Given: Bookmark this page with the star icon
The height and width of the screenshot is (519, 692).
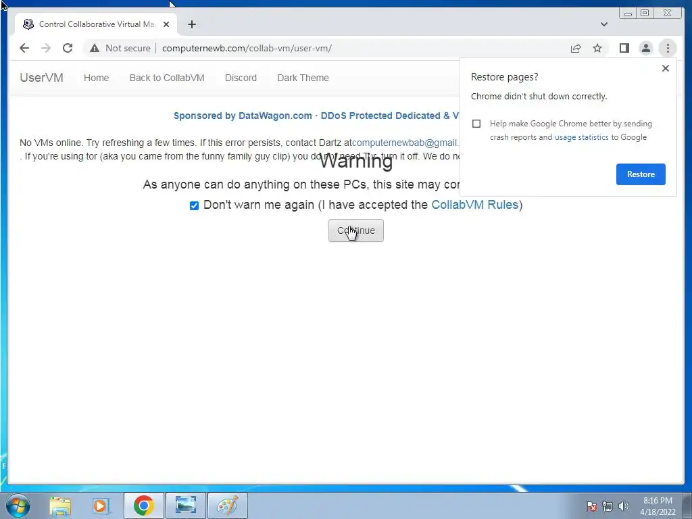Looking at the screenshot, I should 597,48.
